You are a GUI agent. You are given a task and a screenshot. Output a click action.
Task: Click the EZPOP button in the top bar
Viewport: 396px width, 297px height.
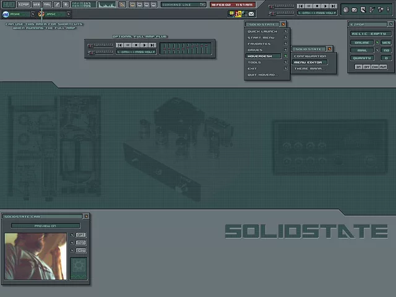click(x=24, y=4)
